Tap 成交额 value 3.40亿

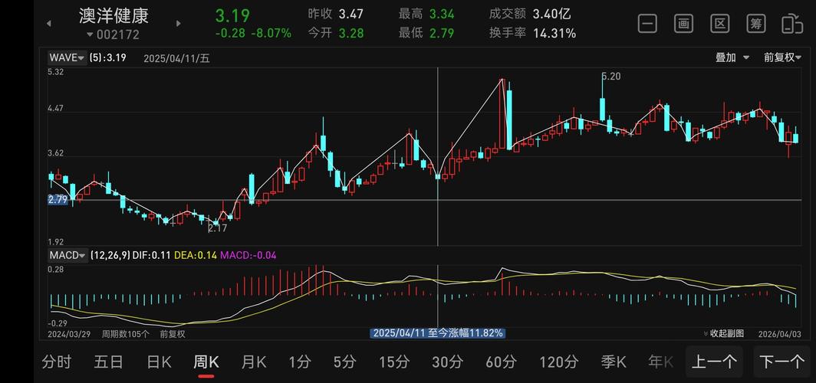[551, 14]
